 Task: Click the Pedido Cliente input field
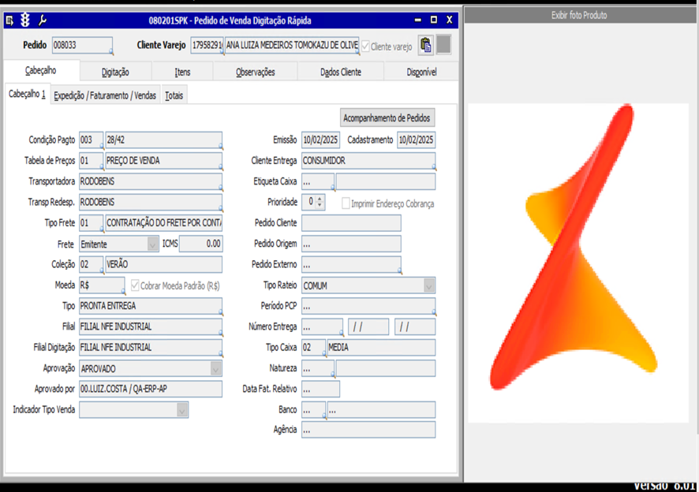point(351,223)
